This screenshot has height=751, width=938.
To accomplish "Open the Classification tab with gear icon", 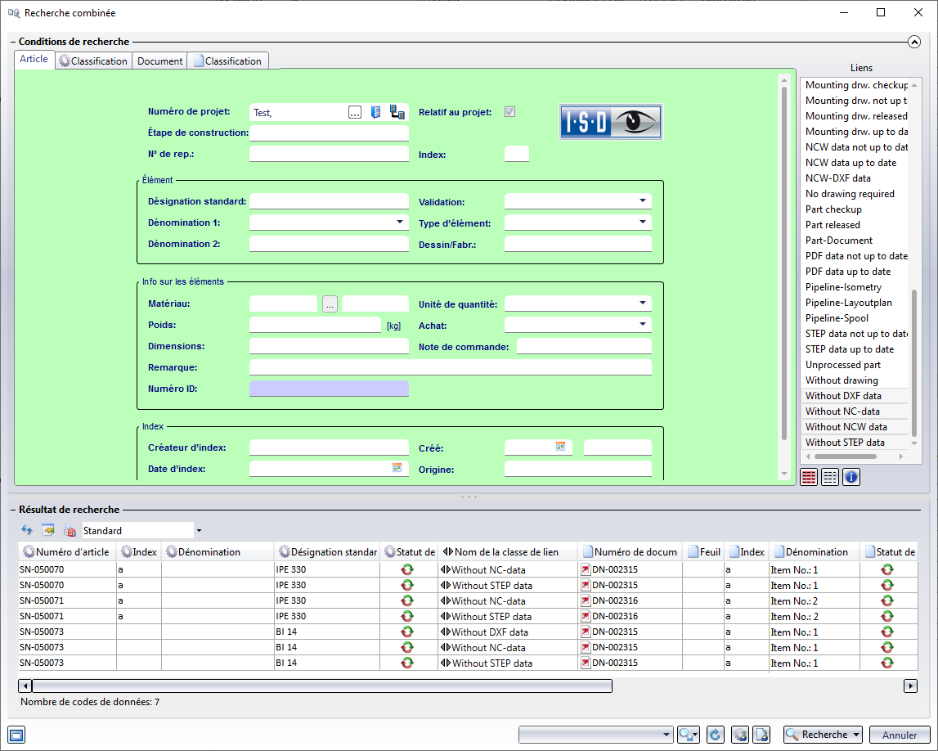I will point(93,61).
